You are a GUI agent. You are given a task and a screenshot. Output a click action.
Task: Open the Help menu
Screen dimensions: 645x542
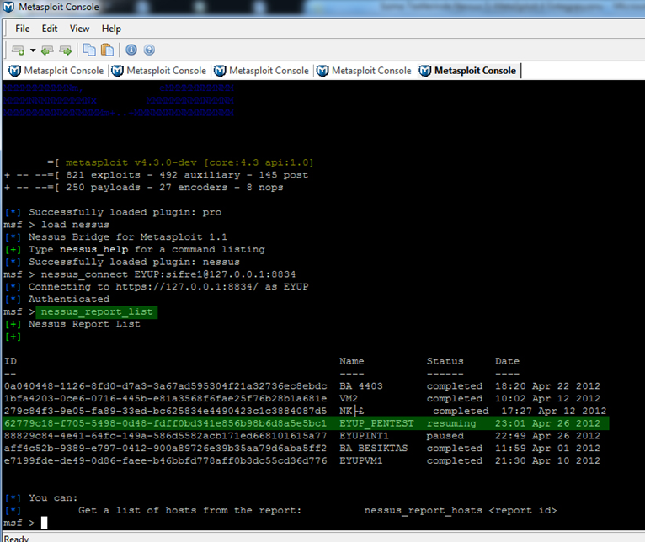(x=111, y=29)
